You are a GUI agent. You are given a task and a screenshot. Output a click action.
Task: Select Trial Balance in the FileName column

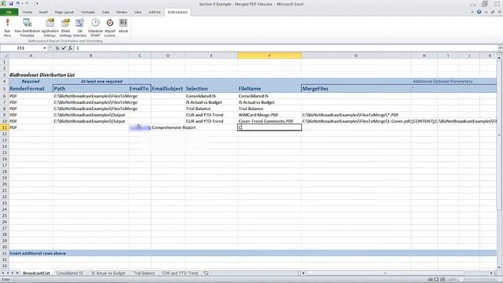click(270, 108)
